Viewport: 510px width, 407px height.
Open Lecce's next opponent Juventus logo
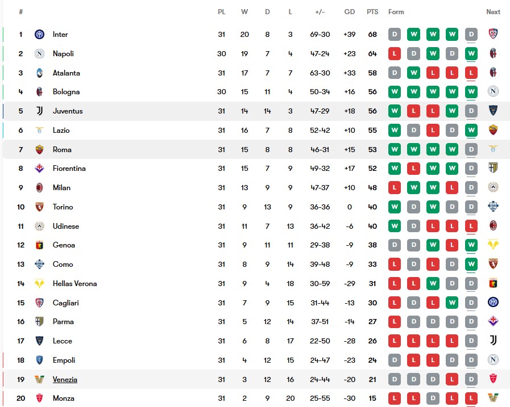click(x=493, y=341)
